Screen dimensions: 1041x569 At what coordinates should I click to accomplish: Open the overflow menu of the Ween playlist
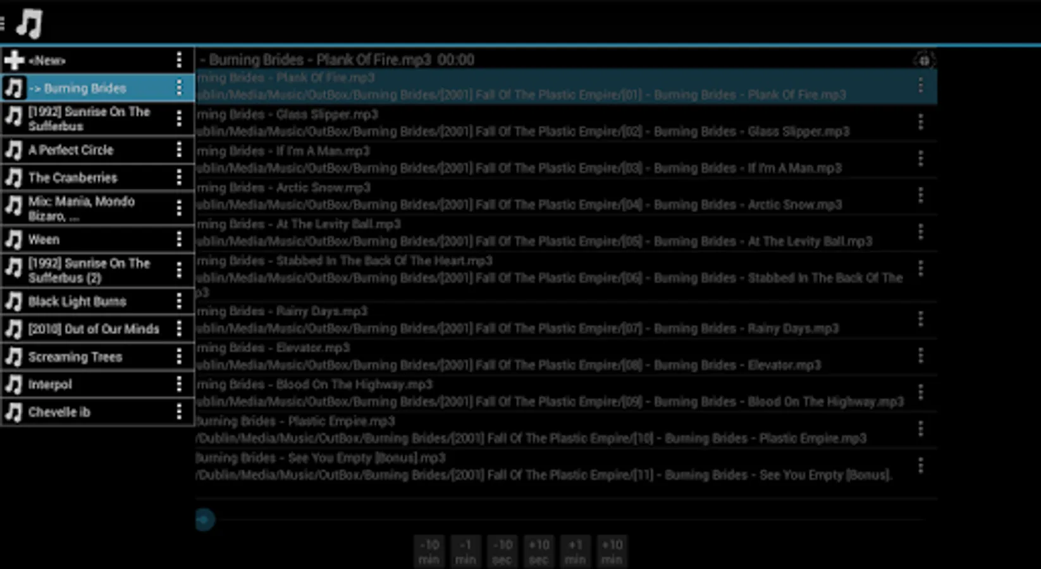tap(180, 240)
